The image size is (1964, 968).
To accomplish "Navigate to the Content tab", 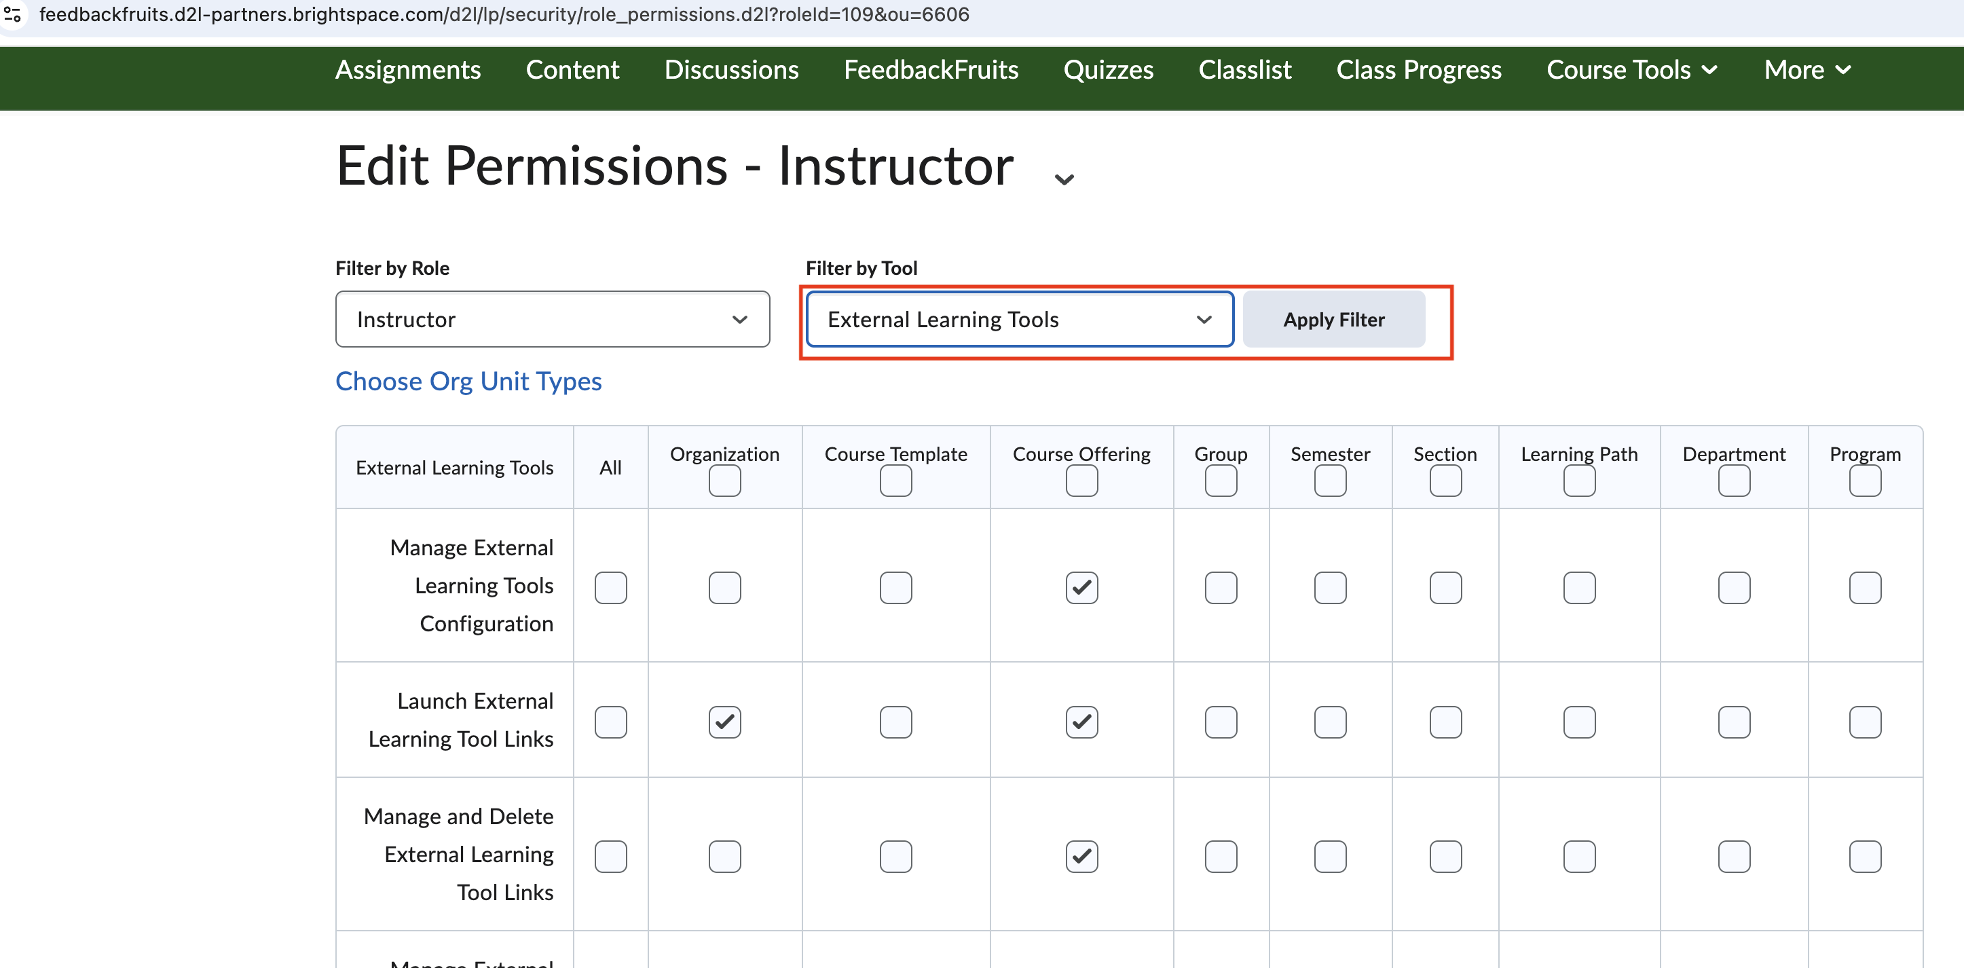I will coord(572,69).
